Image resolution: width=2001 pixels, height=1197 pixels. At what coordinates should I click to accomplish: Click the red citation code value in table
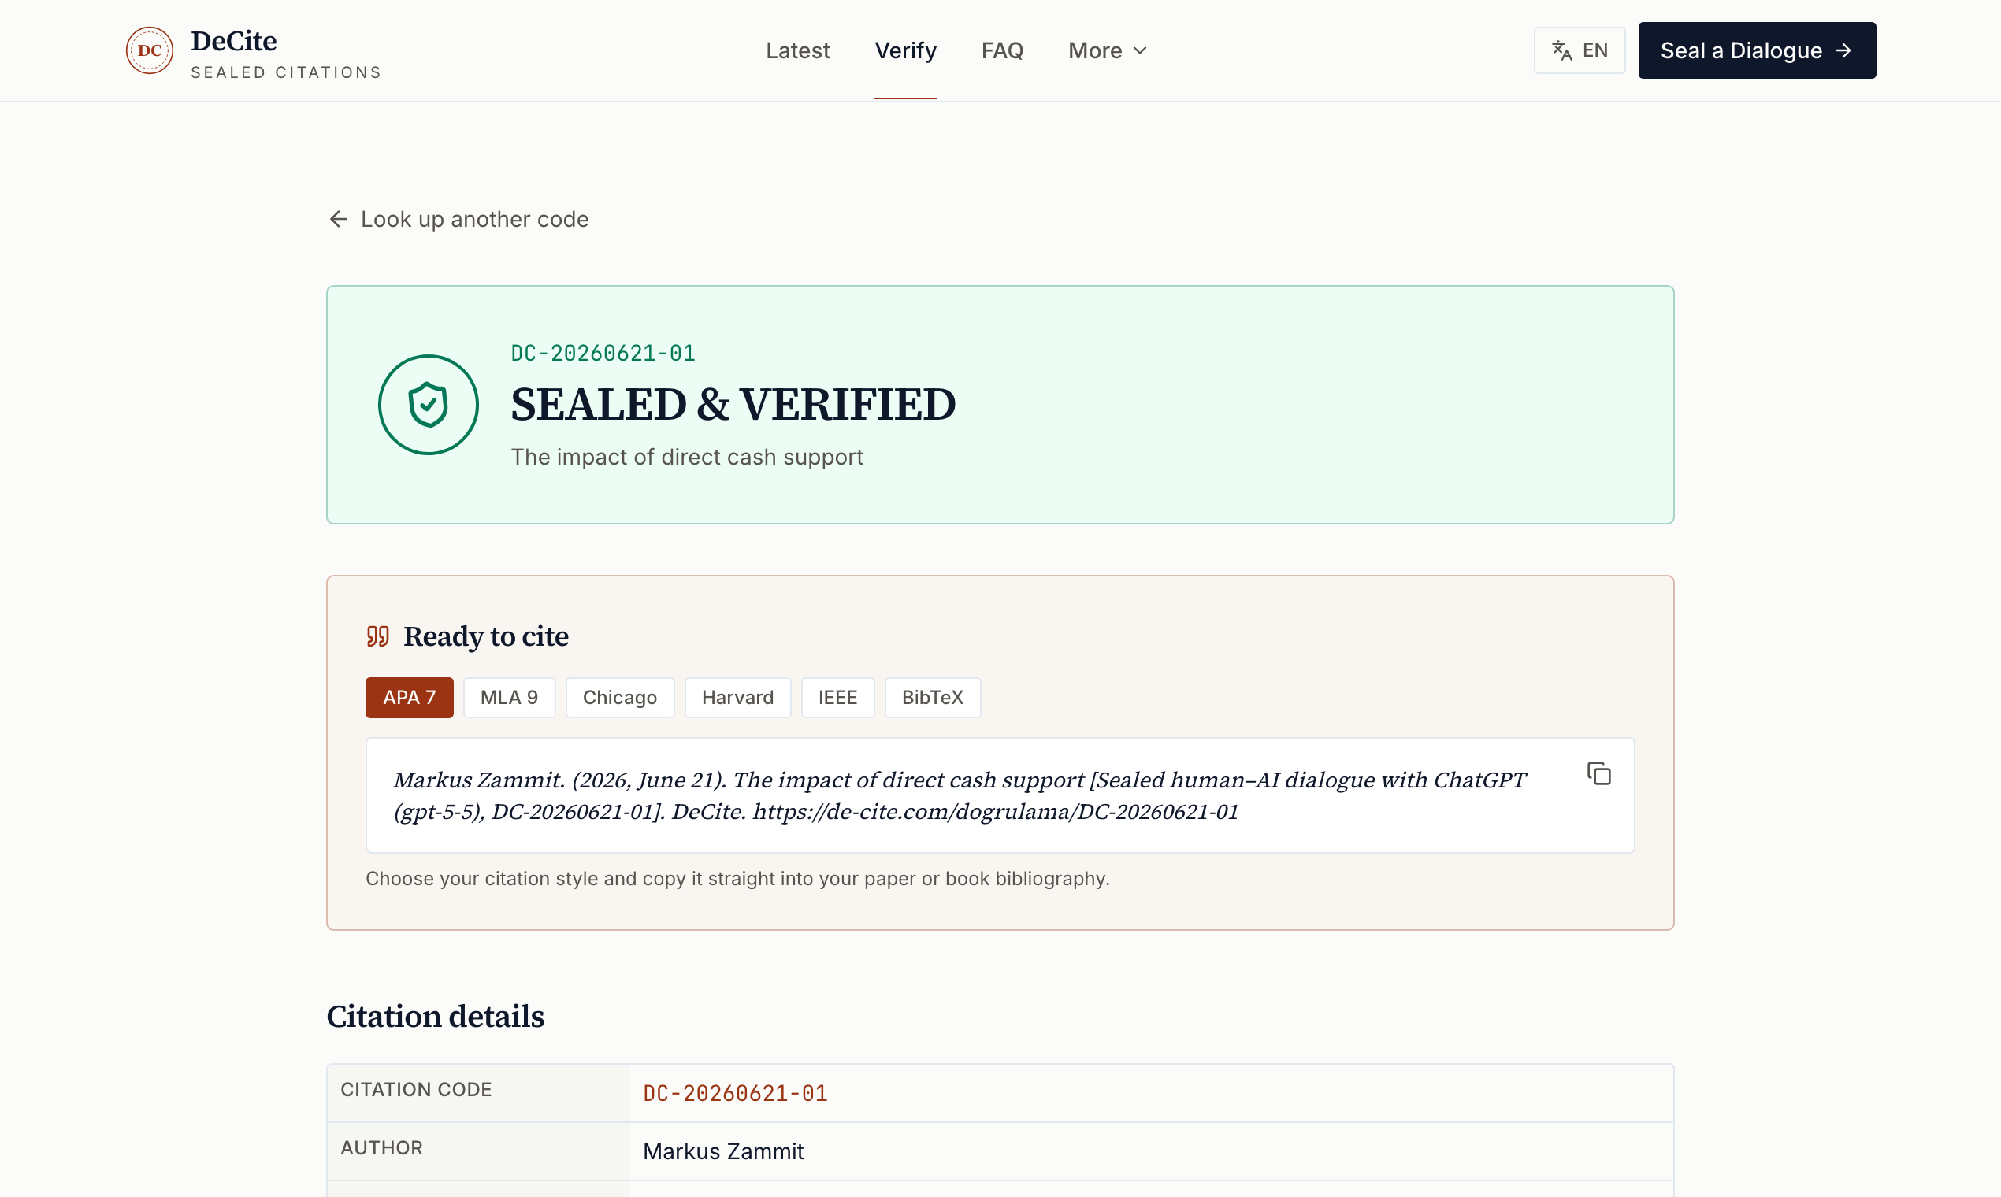tap(735, 1094)
